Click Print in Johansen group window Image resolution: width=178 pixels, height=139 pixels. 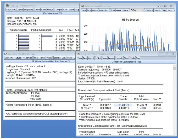click(x=98, y=58)
